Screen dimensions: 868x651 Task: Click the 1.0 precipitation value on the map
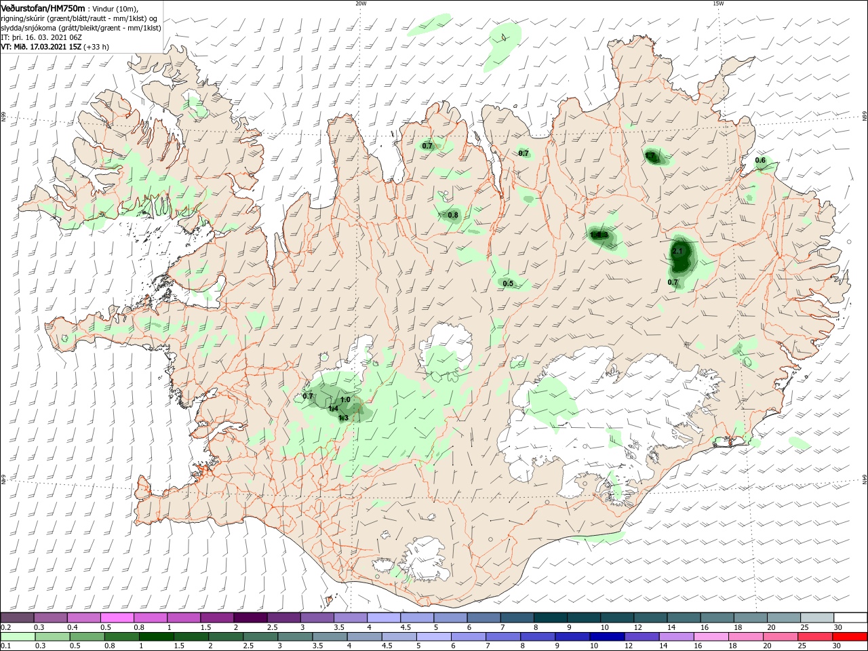click(x=345, y=399)
